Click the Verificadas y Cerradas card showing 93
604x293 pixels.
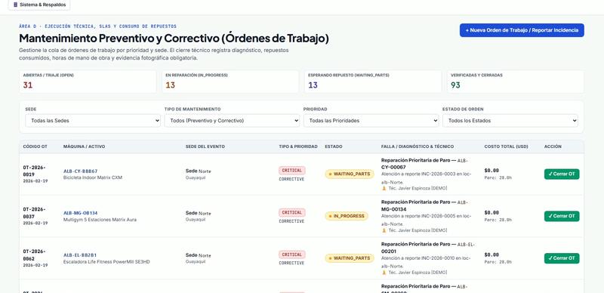coord(516,82)
